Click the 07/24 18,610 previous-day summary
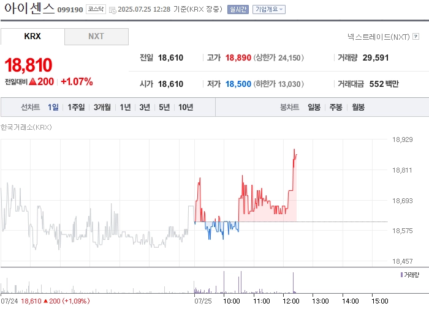The height and width of the screenshot is (309, 429). pyautogui.click(x=45, y=301)
